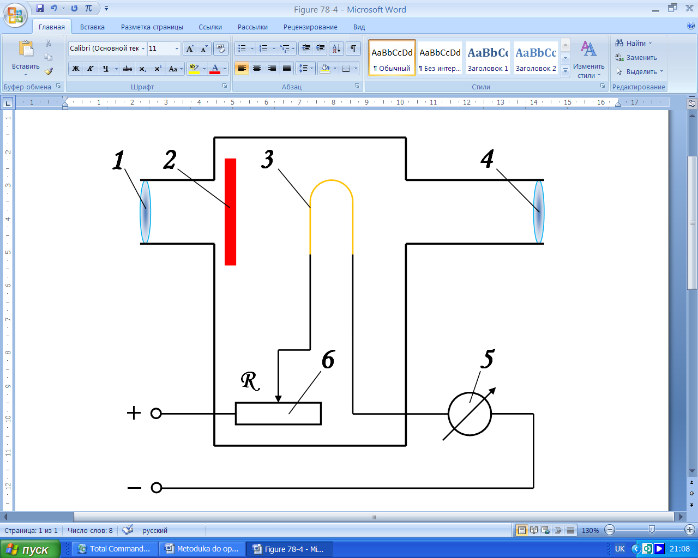Switch to Full Screen Reading view
Viewport: 698px width, 558px height.
coord(534,530)
